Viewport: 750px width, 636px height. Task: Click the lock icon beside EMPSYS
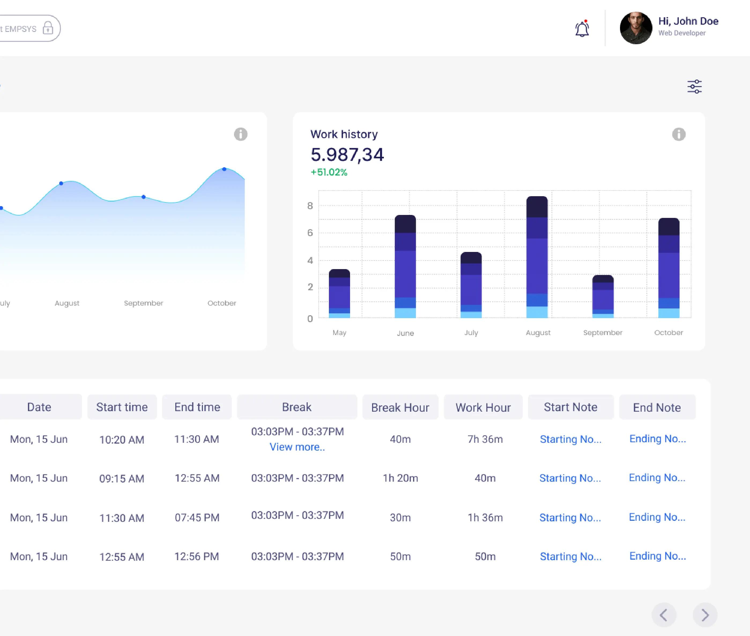pos(48,28)
